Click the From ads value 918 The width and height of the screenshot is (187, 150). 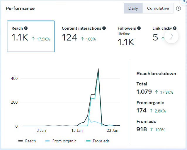coord(142,129)
